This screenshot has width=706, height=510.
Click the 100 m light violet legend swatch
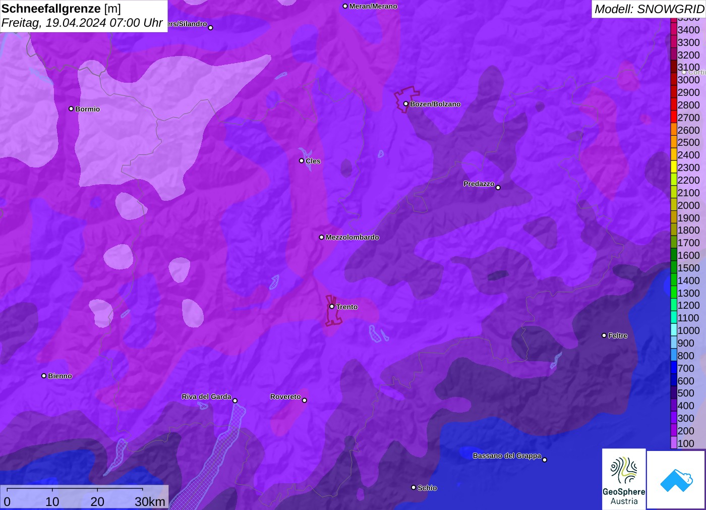click(673, 443)
